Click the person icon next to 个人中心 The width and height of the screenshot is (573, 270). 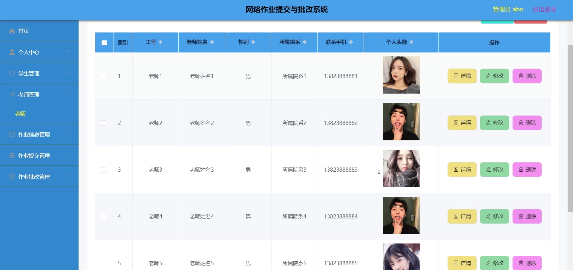click(x=12, y=52)
